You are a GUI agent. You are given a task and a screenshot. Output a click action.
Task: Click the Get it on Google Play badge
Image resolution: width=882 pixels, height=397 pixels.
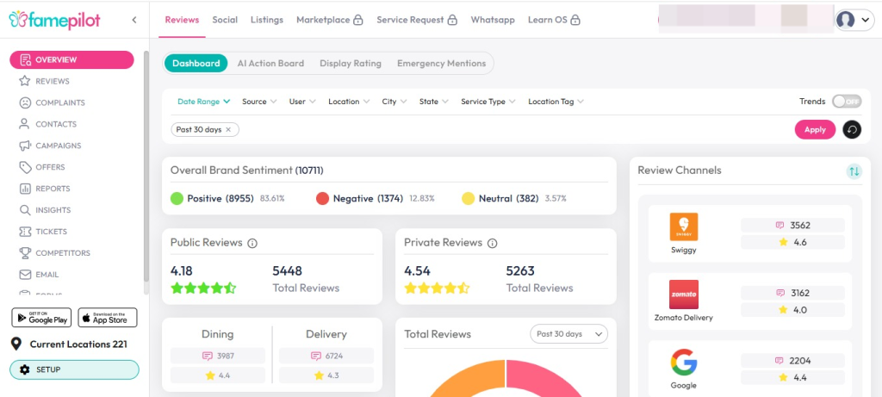click(41, 318)
